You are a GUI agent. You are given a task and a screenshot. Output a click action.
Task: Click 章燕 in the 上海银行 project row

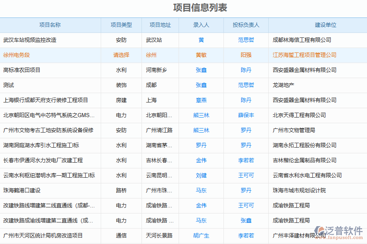pos(201,100)
